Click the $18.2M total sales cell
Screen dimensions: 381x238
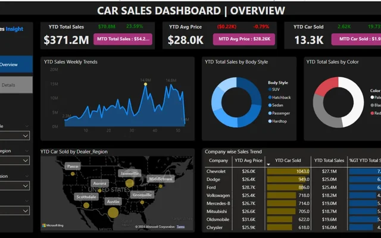(329, 196)
